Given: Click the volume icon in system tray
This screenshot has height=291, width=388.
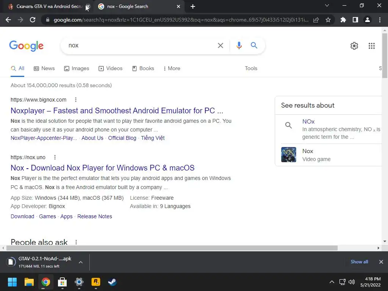Looking at the screenshot, I should click(352, 282).
